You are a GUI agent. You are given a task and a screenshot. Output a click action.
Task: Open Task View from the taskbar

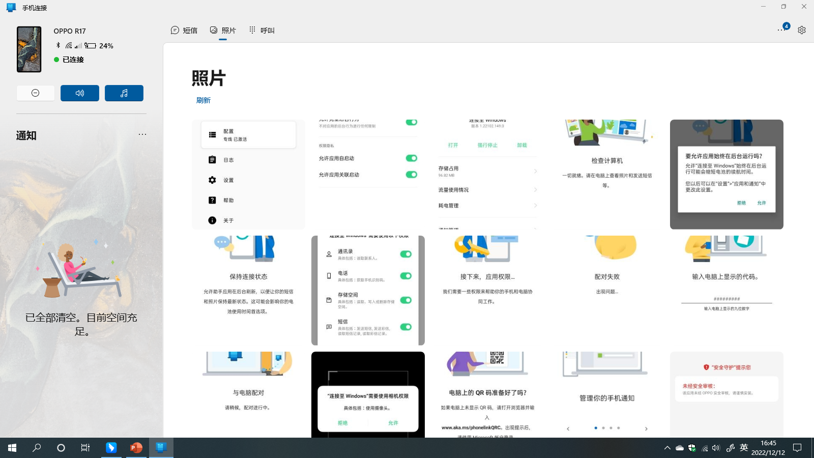[85, 448]
